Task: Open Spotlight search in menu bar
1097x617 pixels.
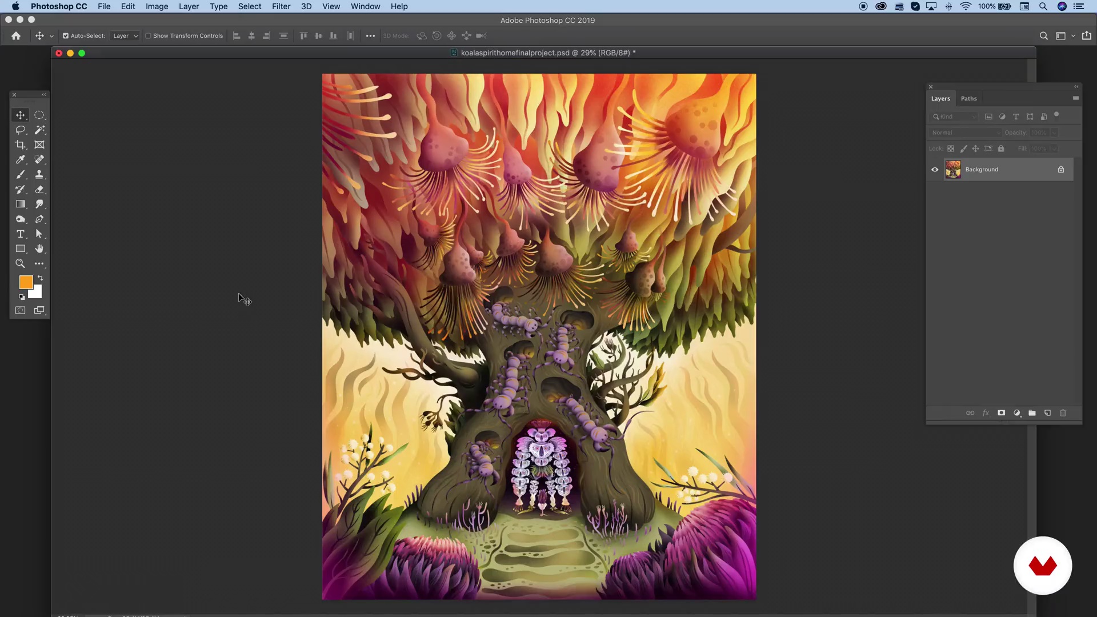Action: [1043, 6]
